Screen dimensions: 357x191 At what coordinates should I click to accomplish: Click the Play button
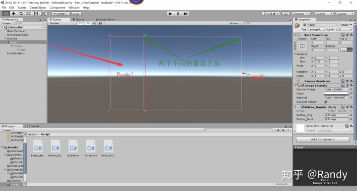(170, 14)
